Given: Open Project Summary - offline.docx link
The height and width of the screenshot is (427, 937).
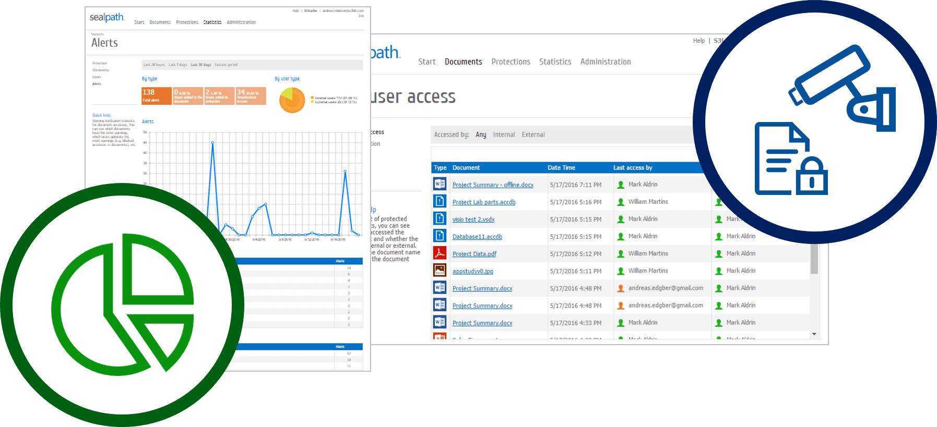Looking at the screenshot, I should (493, 185).
